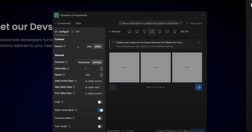Click the warning triangle in subscription notice
This screenshot has height=132, width=252.
point(120,23)
